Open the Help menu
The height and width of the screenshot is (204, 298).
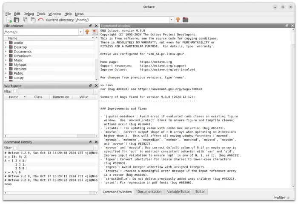(x=68, y=14)
